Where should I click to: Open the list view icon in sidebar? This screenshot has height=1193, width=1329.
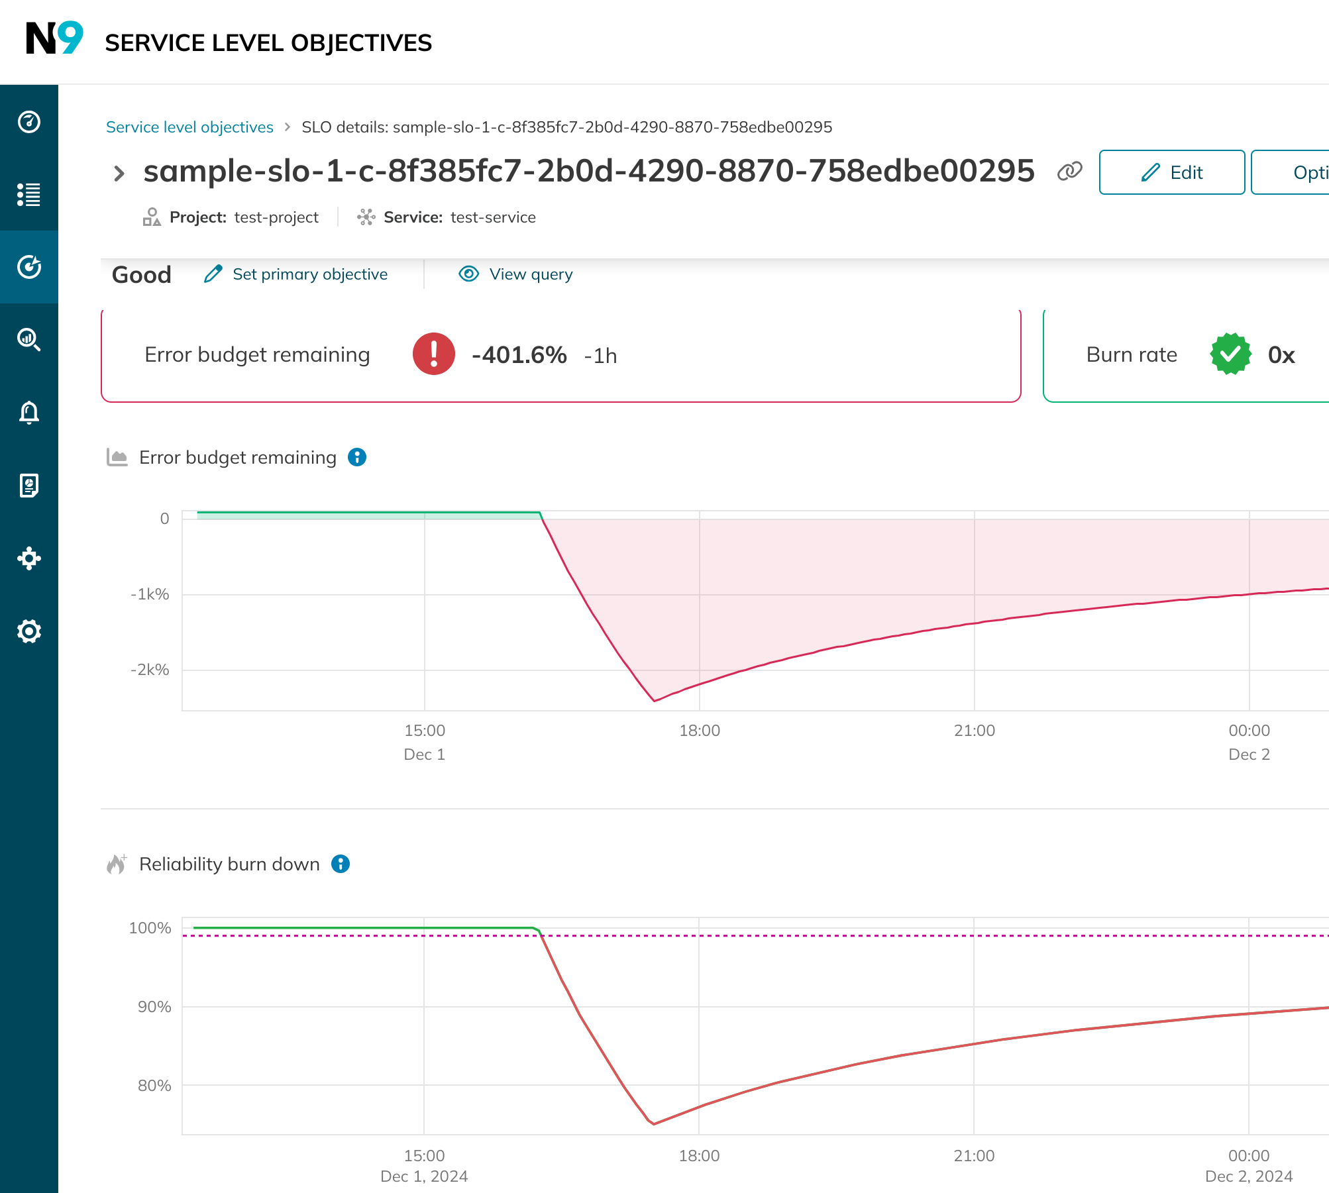(29, 195)
